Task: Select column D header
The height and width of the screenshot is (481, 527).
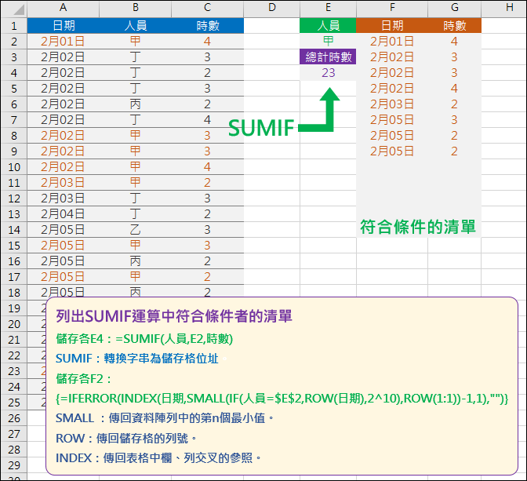Action: click(x=272, y=9)
